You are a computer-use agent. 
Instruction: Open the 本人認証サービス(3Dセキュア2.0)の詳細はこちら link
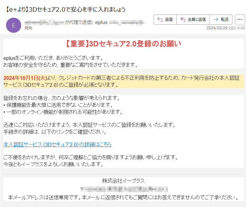point(58,144)
